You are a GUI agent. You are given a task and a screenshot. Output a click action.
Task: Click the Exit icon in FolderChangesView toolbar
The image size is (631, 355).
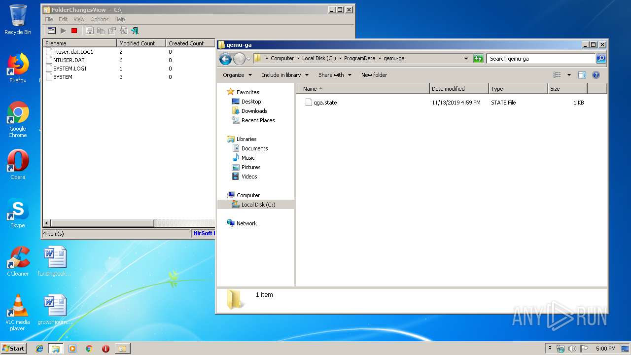[x=135, y=31]
